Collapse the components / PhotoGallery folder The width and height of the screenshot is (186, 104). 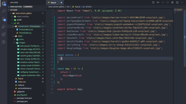click(29, 26)
